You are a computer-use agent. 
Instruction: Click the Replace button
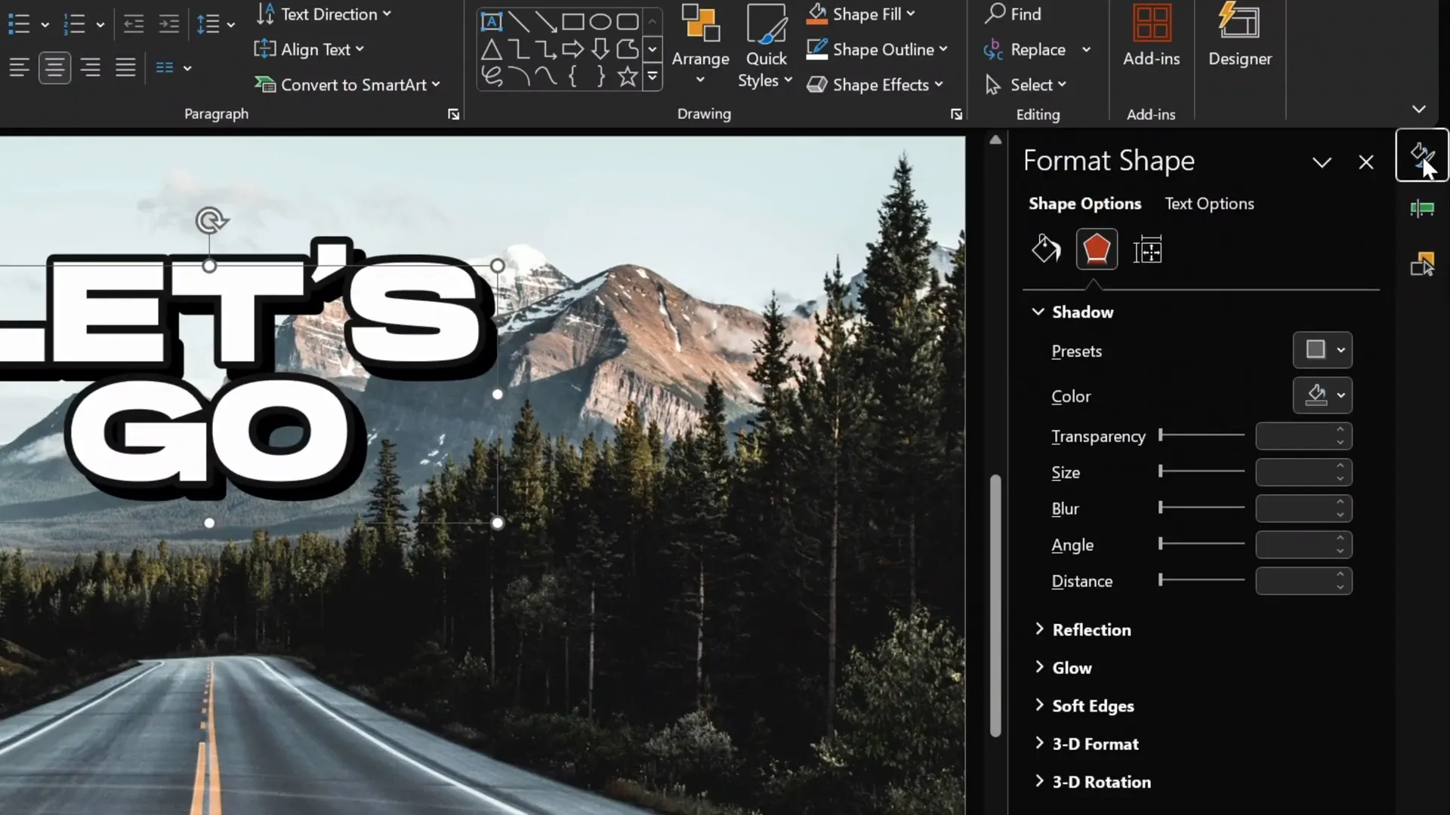tap(1026, 50)
